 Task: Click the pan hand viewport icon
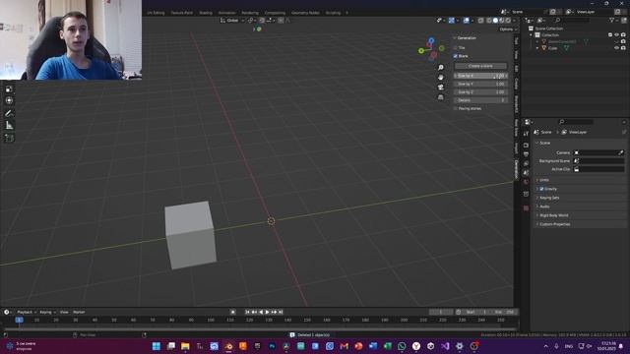point(441,77)
